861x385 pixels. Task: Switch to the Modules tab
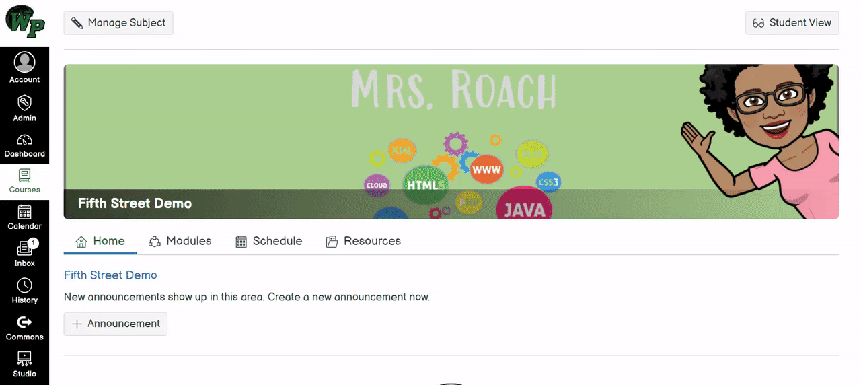(180, 241)
